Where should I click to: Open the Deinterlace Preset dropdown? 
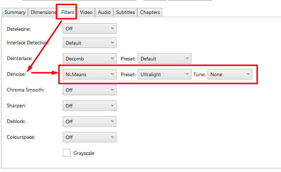pyautogui.click(x=164, y=59)
